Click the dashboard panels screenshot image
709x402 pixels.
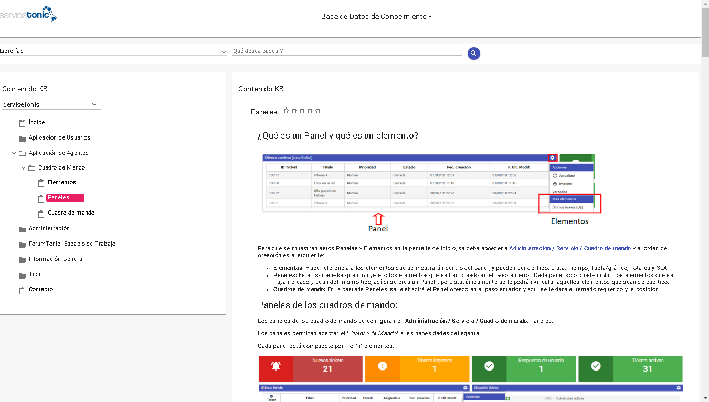point(470,378)
